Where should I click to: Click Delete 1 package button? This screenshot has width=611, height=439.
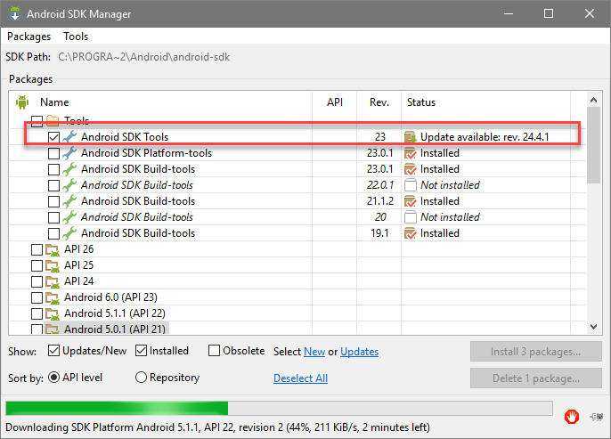point(536,378)
